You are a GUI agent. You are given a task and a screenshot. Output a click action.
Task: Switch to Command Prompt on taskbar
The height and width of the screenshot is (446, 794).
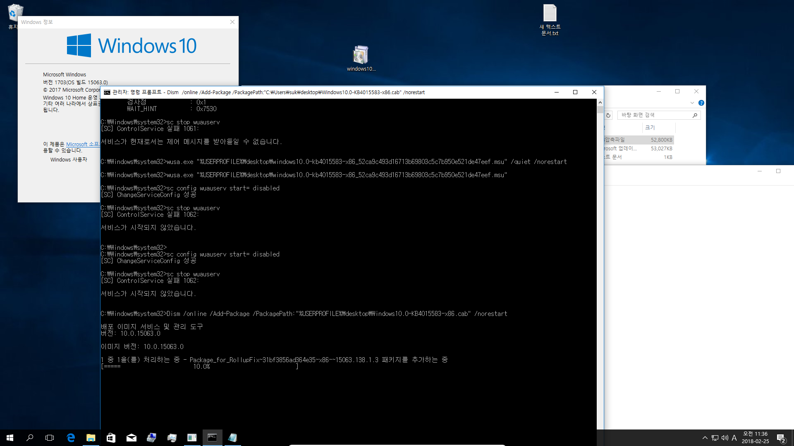click(212, 438)
